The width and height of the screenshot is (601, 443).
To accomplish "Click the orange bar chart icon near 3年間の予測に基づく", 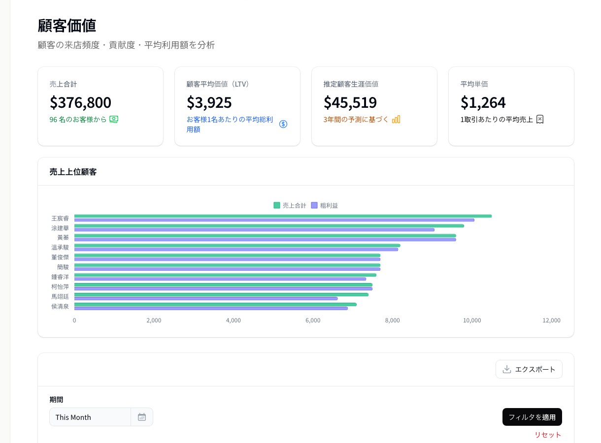I will coord(396,119).
